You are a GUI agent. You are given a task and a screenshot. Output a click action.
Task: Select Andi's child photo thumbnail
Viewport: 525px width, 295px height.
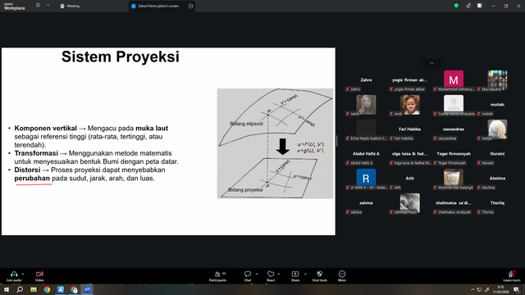pyautogui.click(x=410, y=104)
